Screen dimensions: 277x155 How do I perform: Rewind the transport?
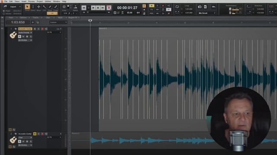[x=84, y=8]
